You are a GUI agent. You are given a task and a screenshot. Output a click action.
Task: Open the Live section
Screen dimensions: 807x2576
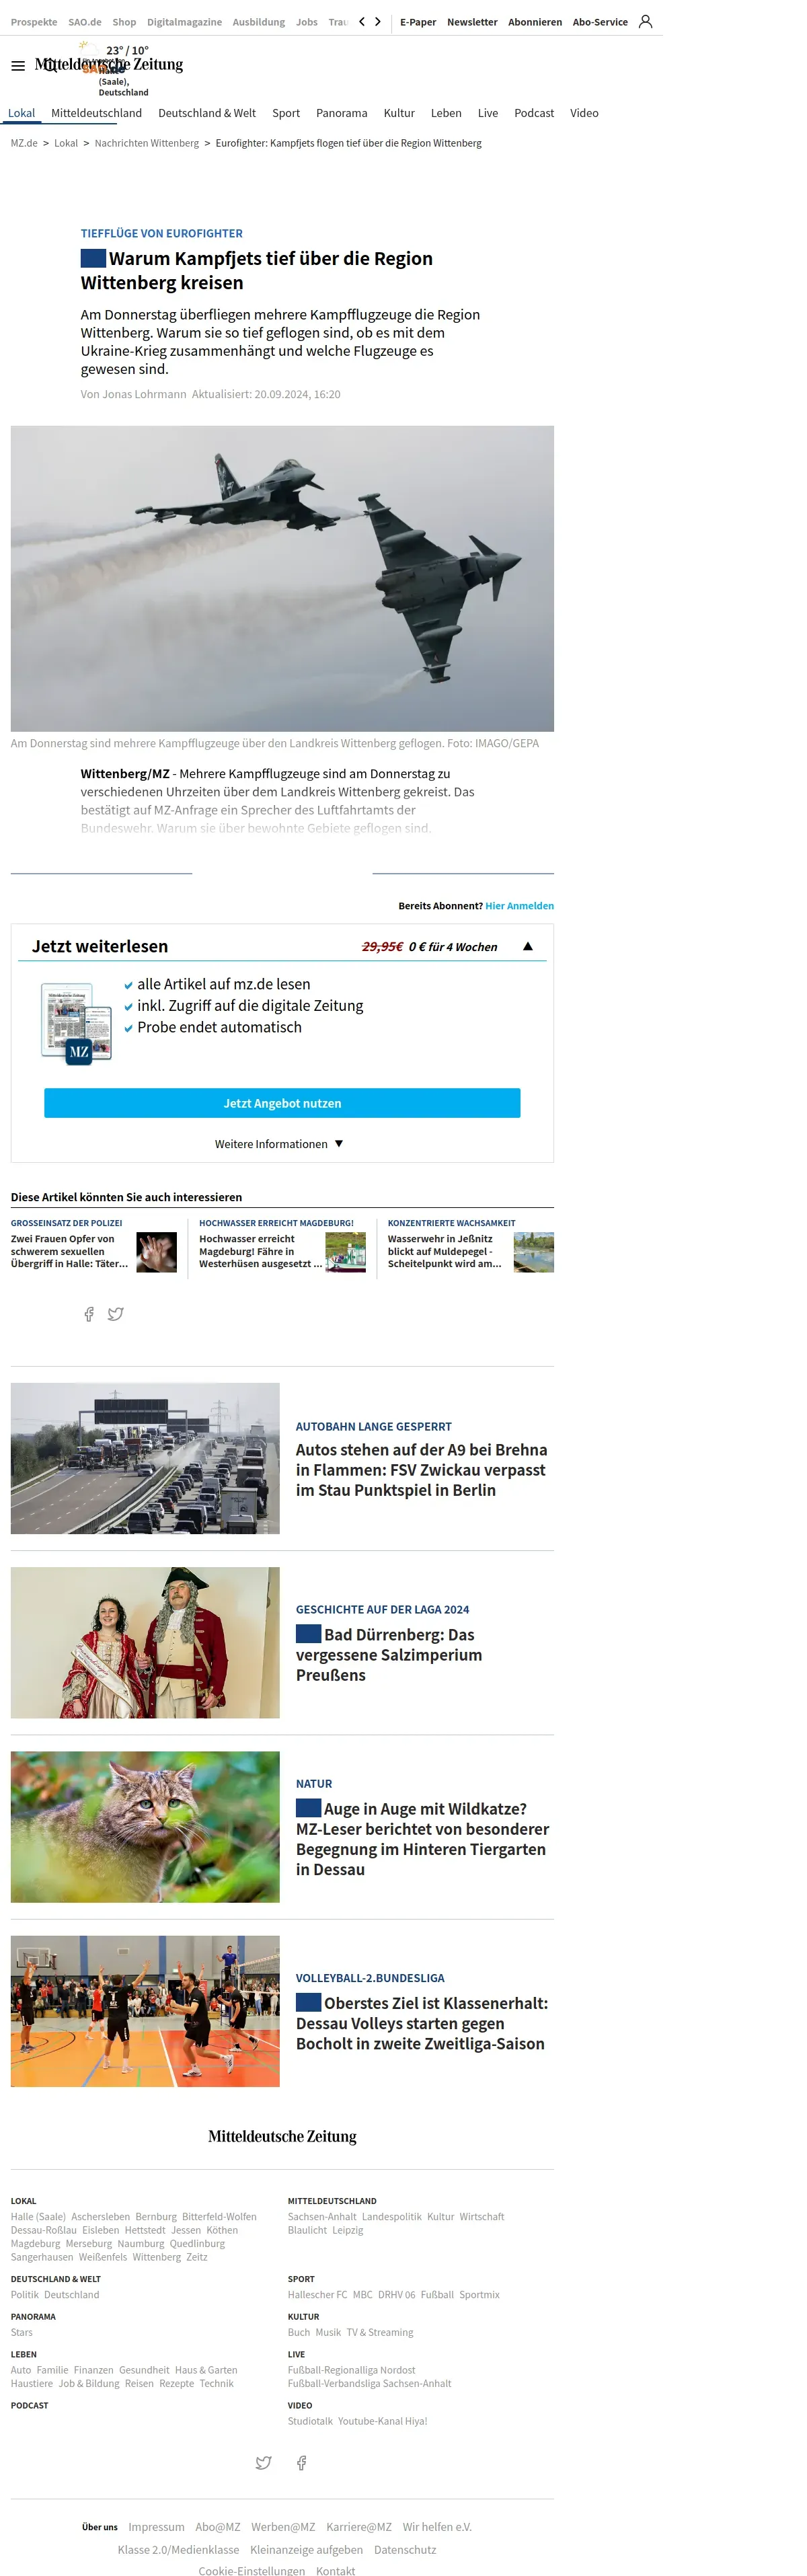coord(488,113)
